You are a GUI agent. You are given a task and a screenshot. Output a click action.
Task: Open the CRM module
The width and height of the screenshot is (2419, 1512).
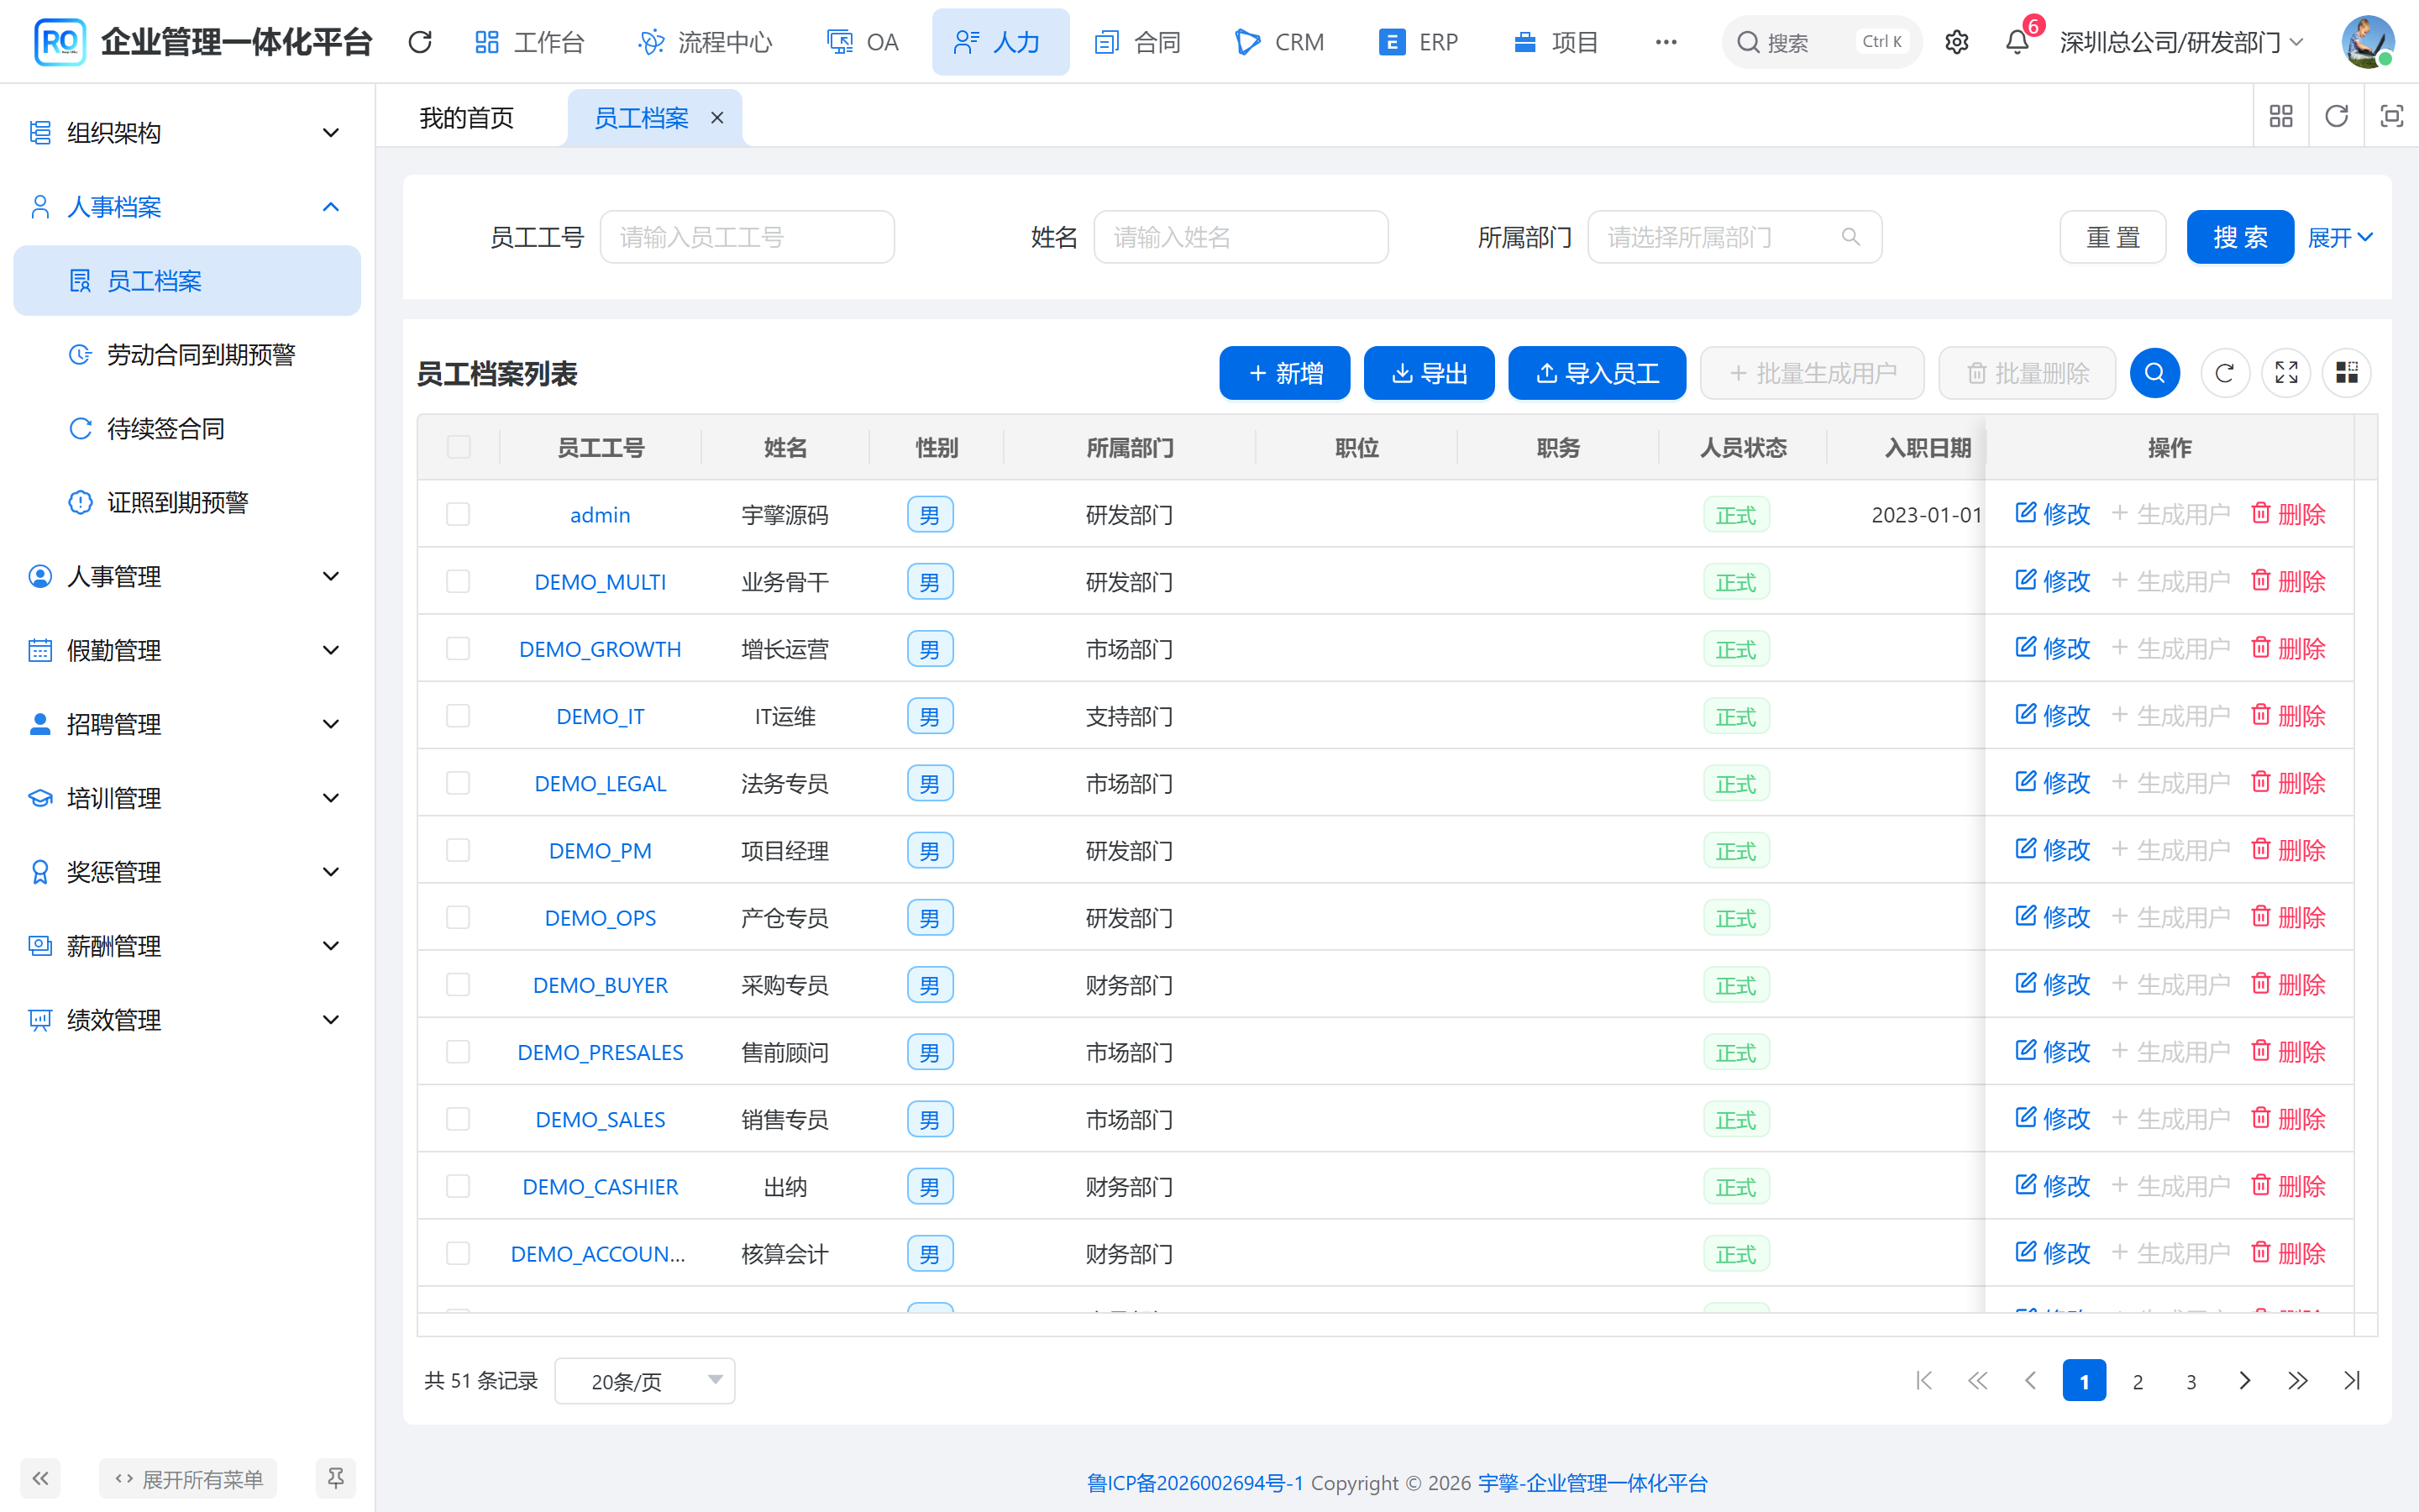(x=1279, y=42)
